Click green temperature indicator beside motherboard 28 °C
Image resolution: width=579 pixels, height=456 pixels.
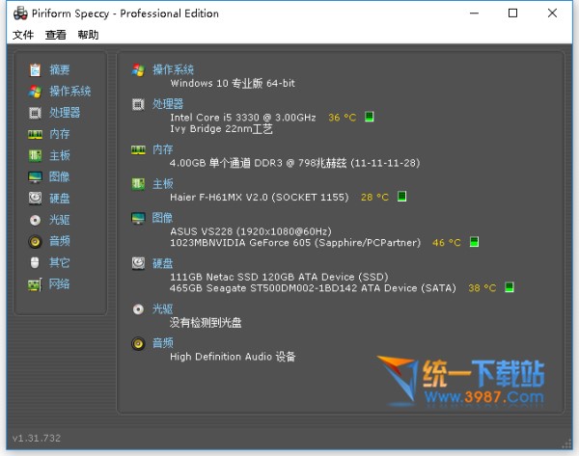click(x=401, y=197)
